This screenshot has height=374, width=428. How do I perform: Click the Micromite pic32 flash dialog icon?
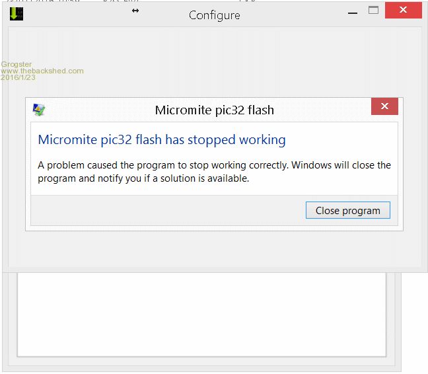[x=39, y=110]
